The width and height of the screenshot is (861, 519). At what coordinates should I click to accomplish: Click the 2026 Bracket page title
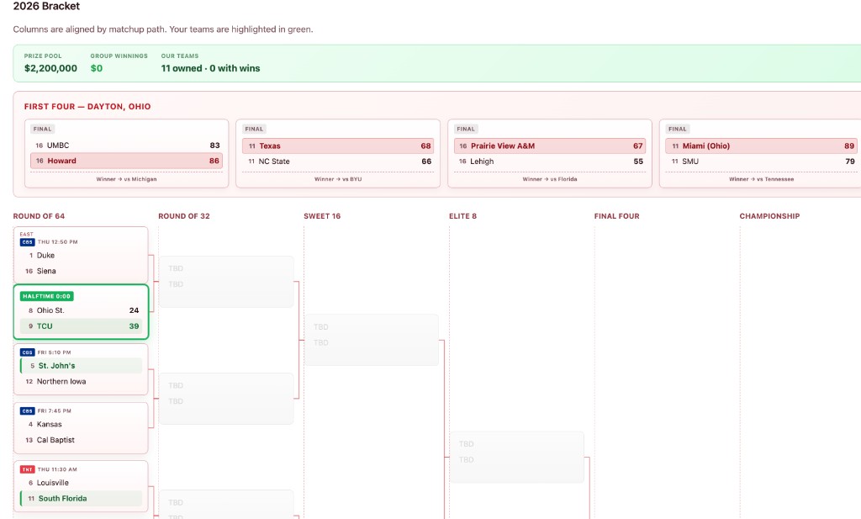(45, 8)
